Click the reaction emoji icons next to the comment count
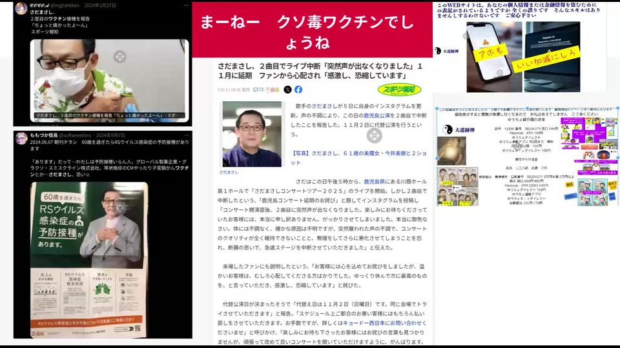Image resolution: width=620 pixels, height=348 pixels. [x=273, y=90]
